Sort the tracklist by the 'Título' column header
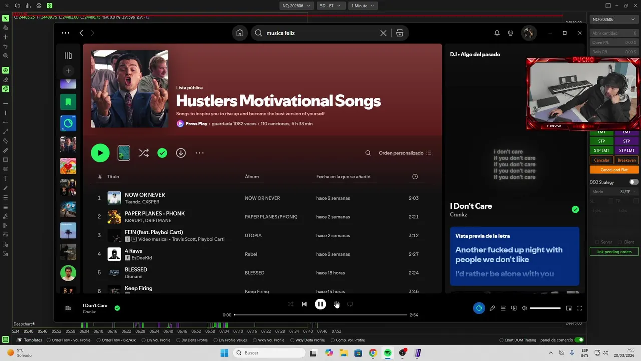Screen dimensions: 641x361 point(113,177)
